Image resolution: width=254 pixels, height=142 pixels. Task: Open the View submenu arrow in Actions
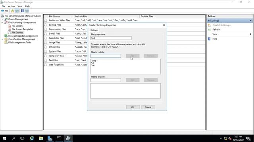pos(251,34)
